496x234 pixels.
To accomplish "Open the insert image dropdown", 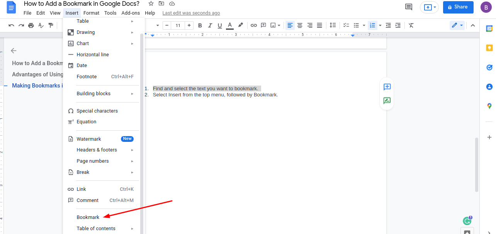I will tap(275, 25).
